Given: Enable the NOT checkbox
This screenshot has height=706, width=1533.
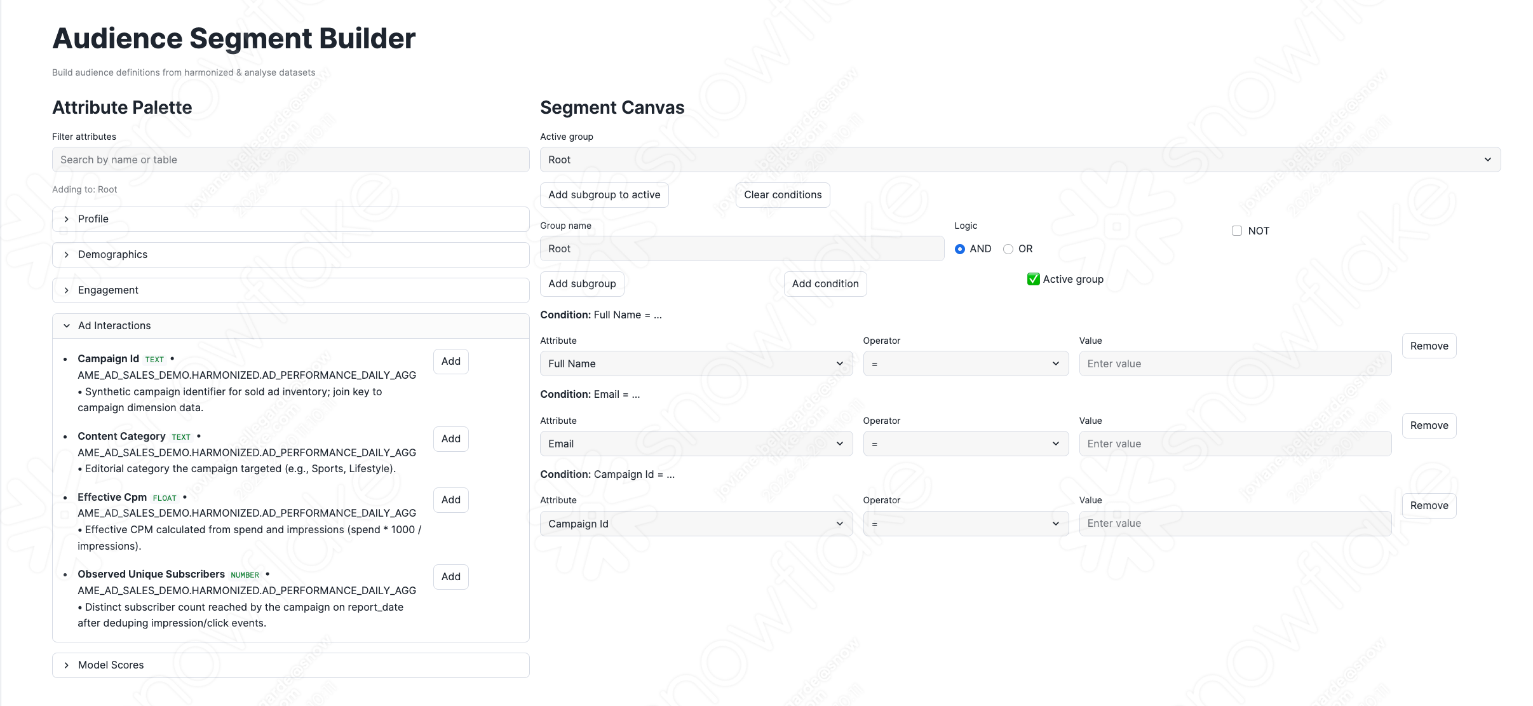Looking at the screenshot, I should pyautogui.click(x=1236, y=231).
